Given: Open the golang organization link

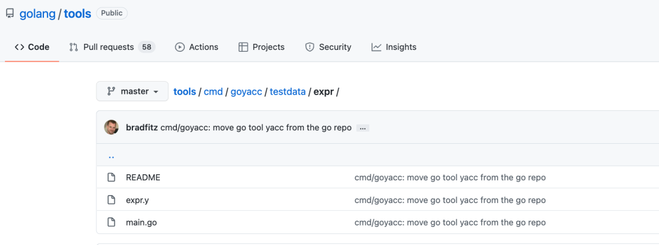Looking at the screenshot, I should (37, 13).
